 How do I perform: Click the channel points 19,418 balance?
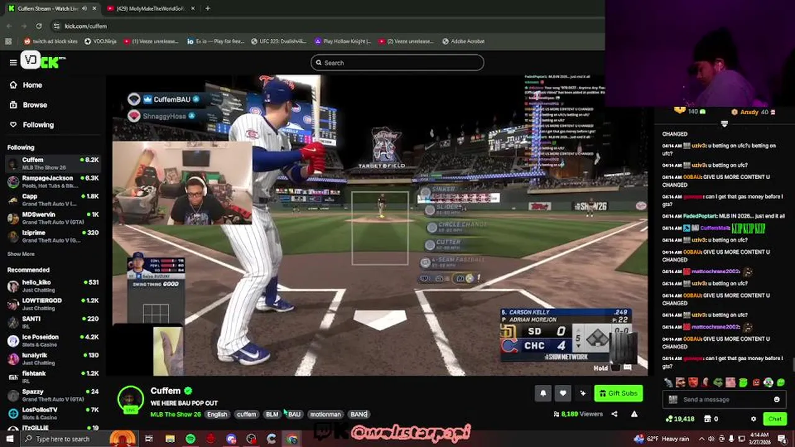click(x=679, y=419)
